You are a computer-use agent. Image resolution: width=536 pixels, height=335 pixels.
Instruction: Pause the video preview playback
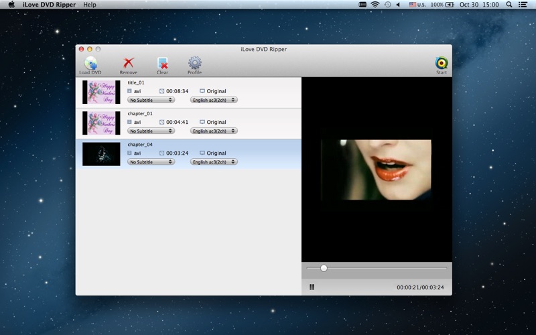312,287
